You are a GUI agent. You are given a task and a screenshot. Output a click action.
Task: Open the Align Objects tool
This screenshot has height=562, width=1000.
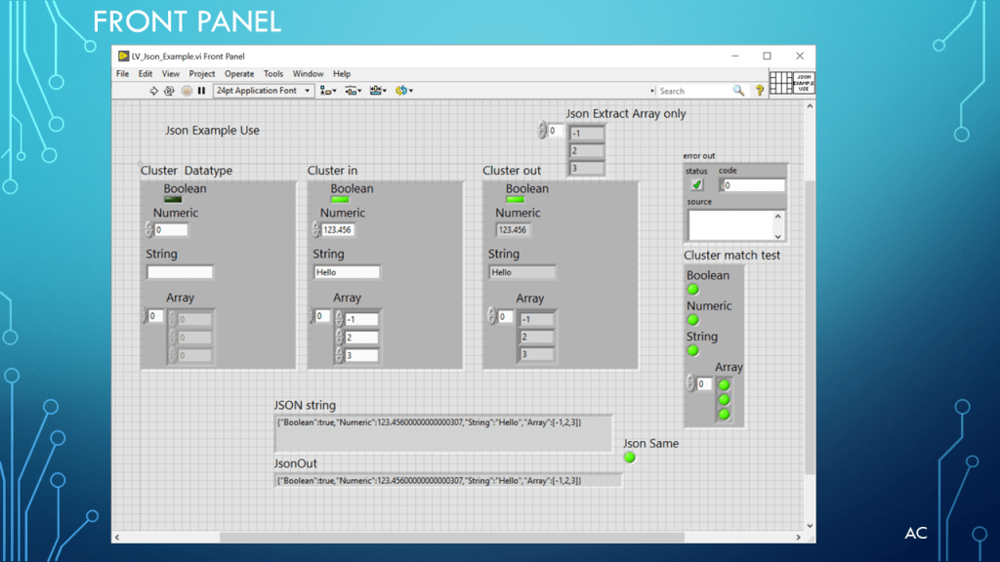(x=327, y=91)
